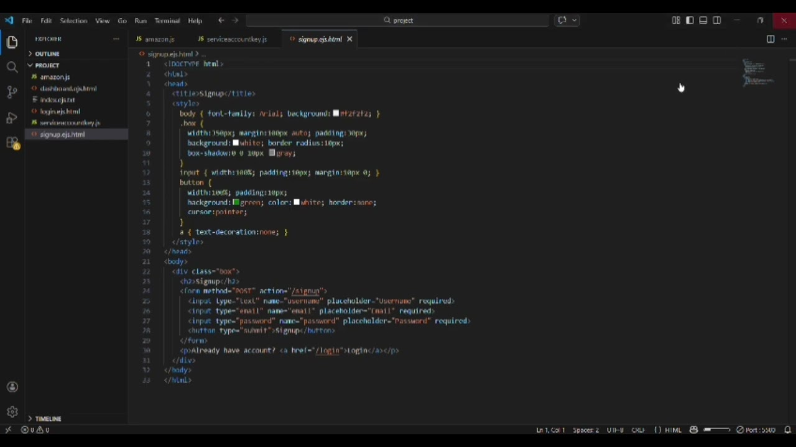Image resolution: width=796 pixels, height=447 pixels.
Task: Go forward with the navigation arrow
Action: (x=235, y=20)
